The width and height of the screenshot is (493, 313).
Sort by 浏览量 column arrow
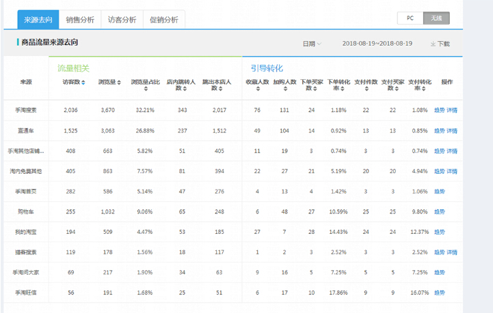click(119, 83)
